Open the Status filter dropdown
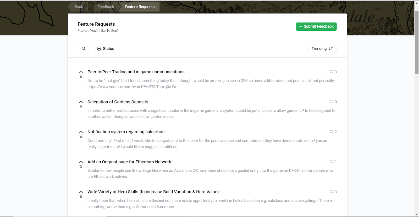The height and width of the screenshot is (217, 419). click(x=106, y=49)
